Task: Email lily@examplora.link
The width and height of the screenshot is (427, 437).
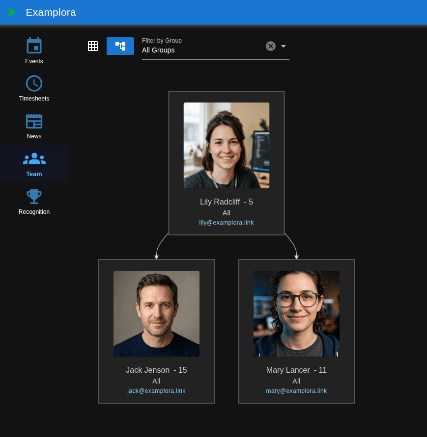Action: [227, 222]
